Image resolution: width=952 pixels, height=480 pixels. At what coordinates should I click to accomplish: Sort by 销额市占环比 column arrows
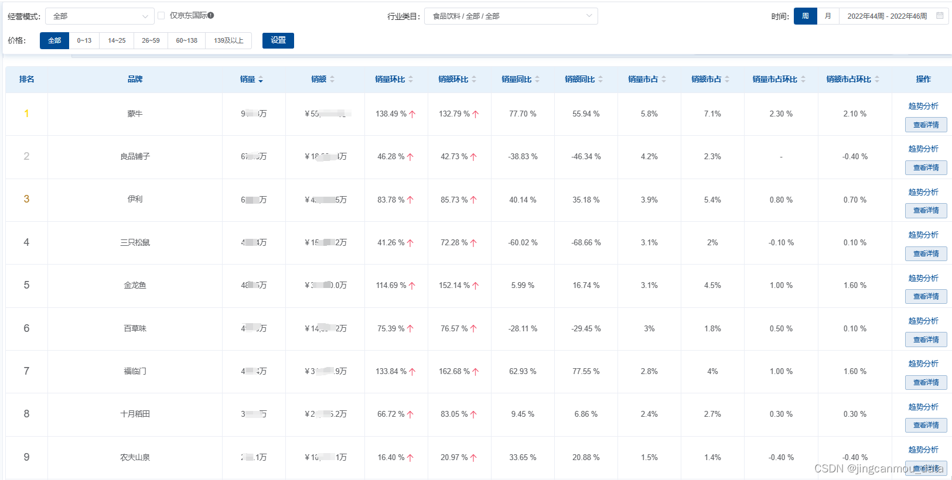pos(877,80)
